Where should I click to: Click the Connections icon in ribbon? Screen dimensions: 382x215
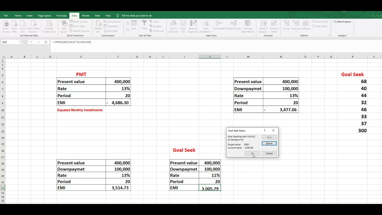pyautogui.click(x=112, y=21)
